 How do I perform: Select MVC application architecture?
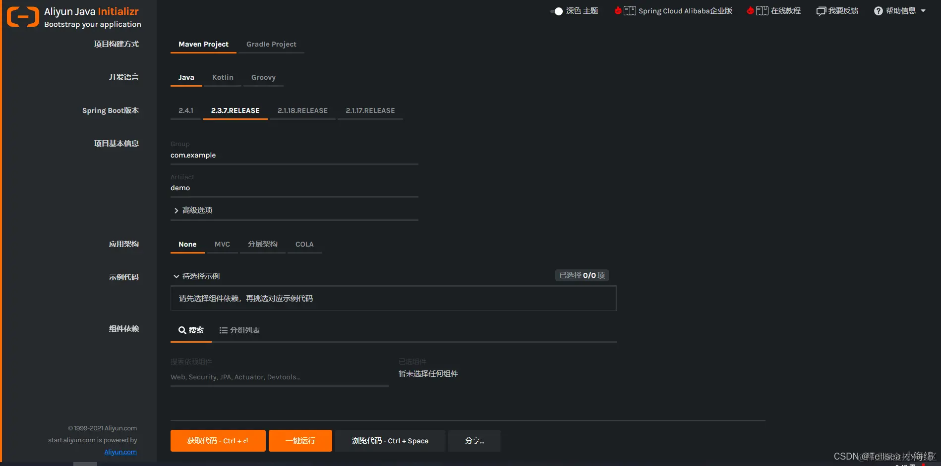[x=222, y=244]
